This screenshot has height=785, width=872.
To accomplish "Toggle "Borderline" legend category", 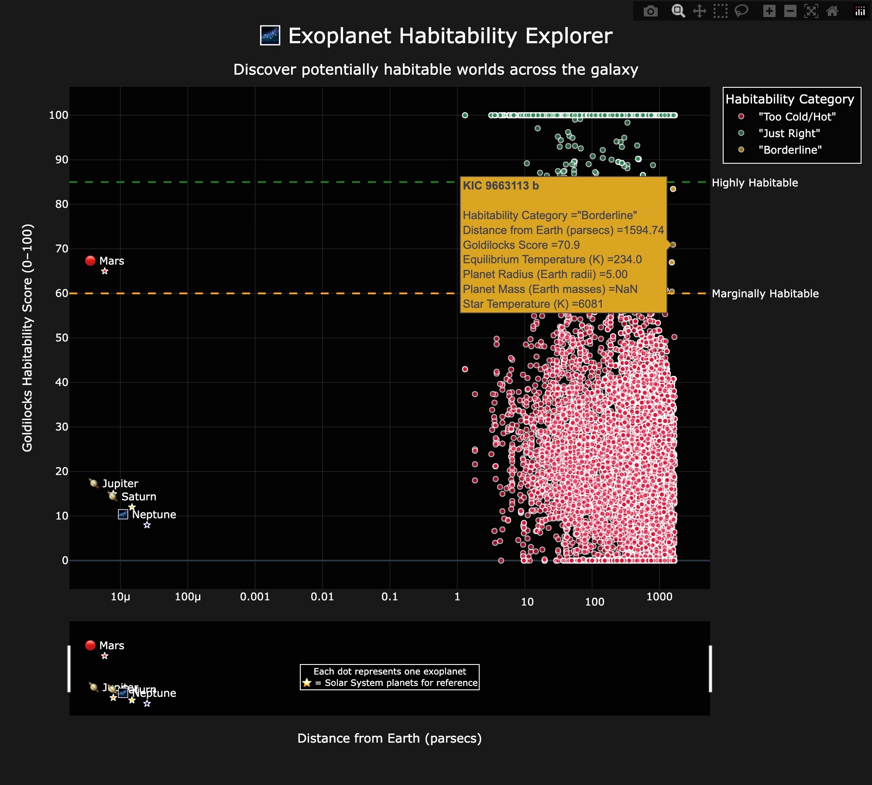I will click(790, 150).
